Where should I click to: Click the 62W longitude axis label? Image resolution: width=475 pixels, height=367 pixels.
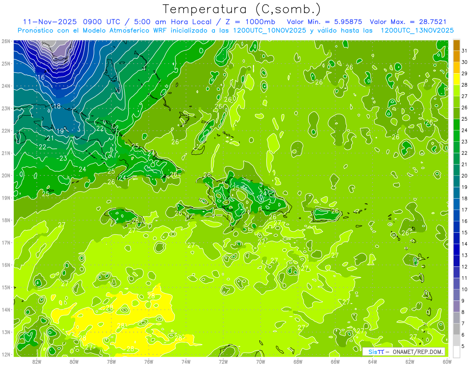point(410,361)
